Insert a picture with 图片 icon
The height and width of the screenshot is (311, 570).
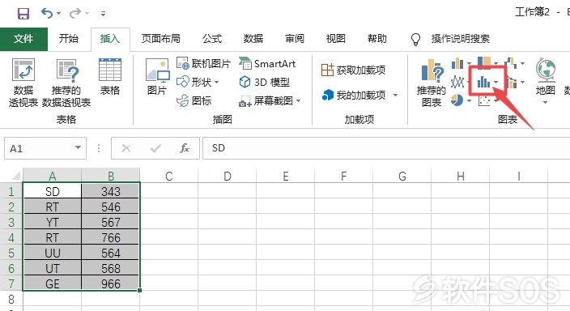pyautogui.click(x=157, y=77)
